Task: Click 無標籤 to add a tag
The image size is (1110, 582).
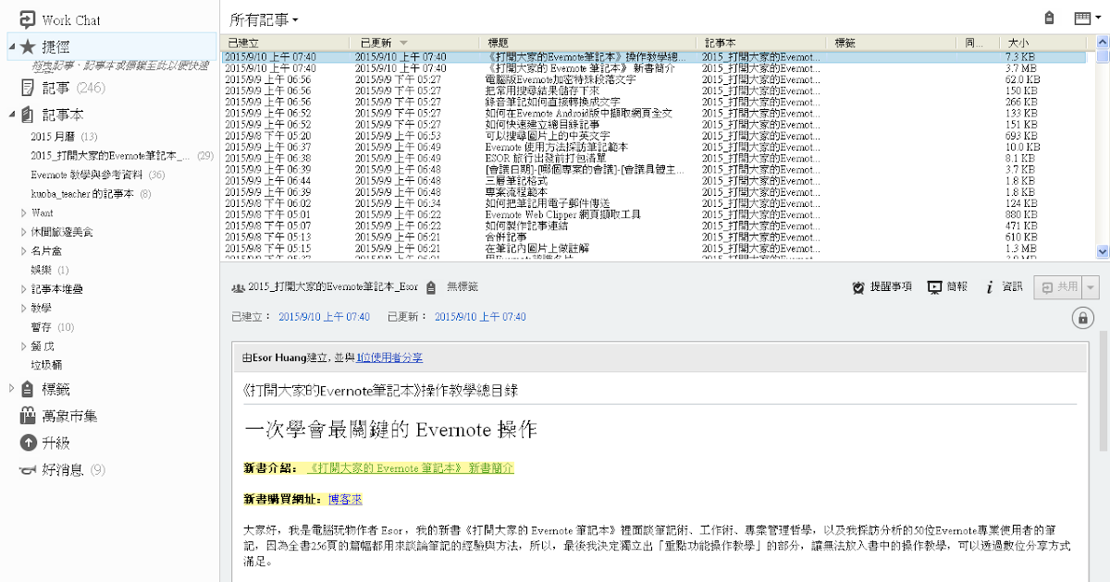Action: 462,287
